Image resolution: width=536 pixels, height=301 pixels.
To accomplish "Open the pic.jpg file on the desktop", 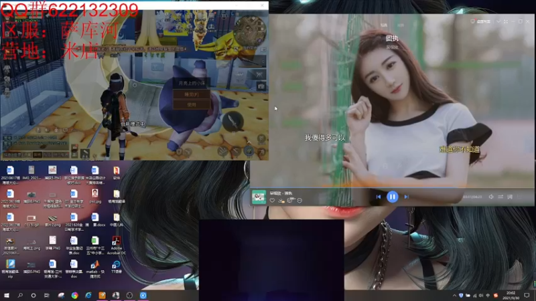I will [x=95, y=196].
